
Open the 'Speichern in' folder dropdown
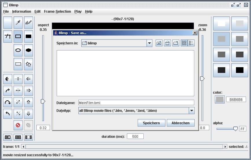coord(149,43)
